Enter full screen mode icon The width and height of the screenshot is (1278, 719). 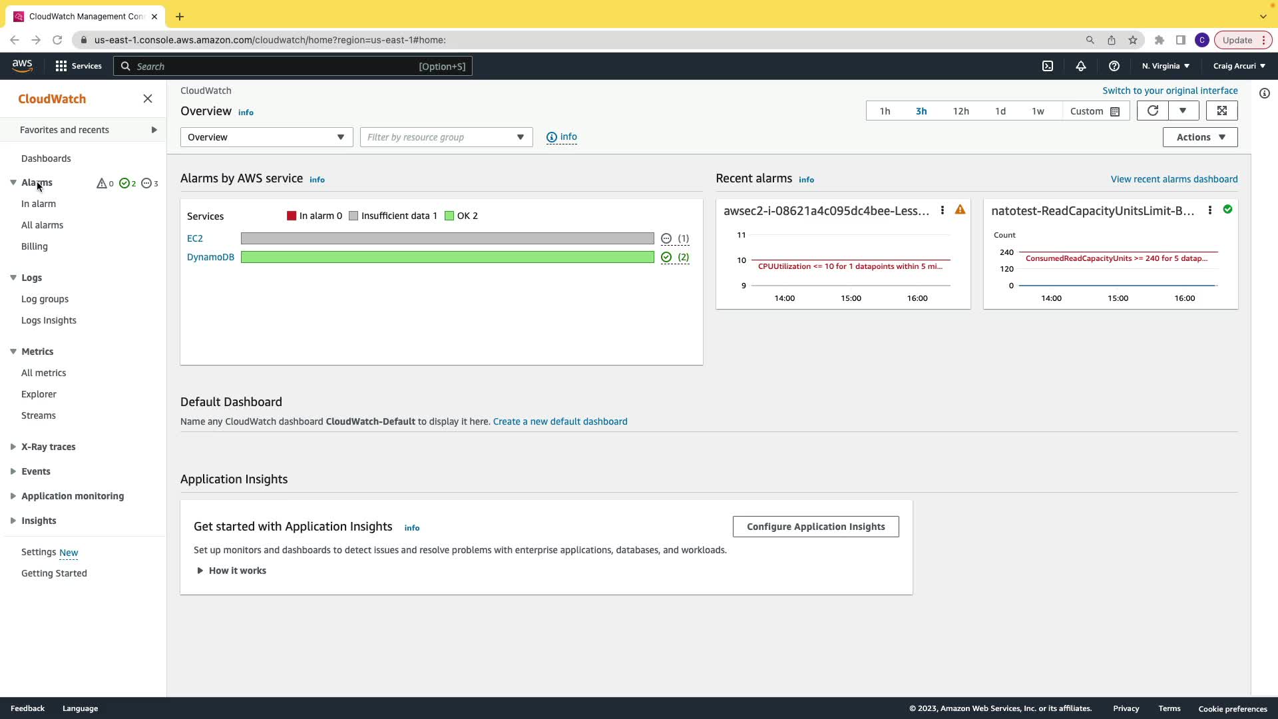1222,111
